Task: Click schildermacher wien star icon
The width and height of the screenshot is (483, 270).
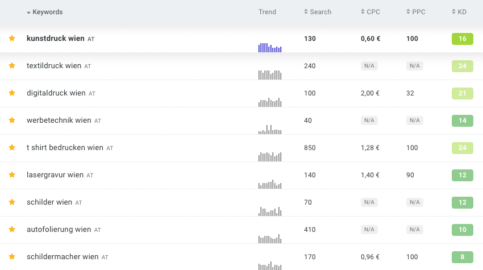Action: [11, 257]
